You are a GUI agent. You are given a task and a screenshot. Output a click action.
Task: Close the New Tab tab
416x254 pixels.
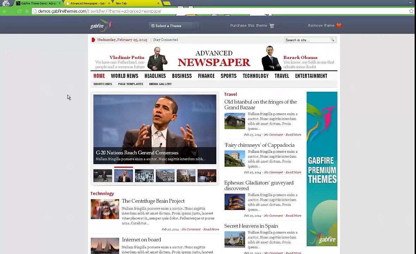point(158,4)
